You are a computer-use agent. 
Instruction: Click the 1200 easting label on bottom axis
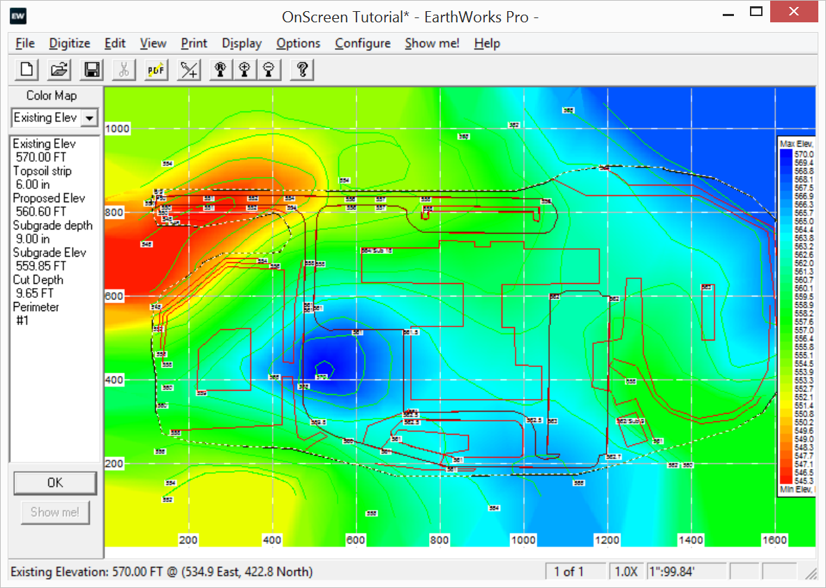coord(607,540)
